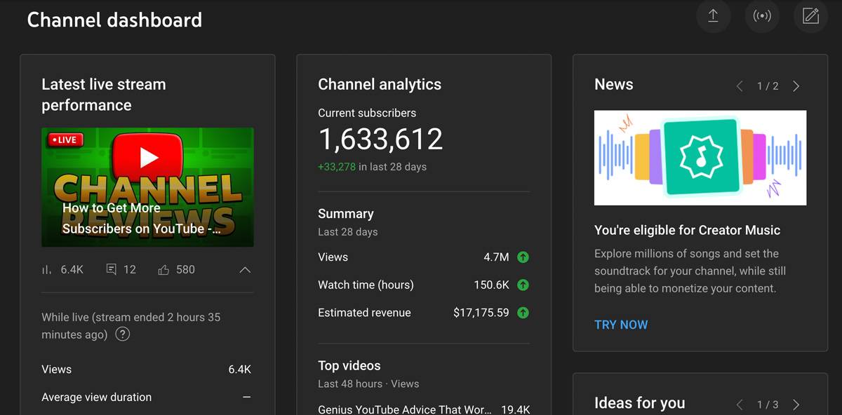Click the 150.6K watch time value
The width and height of the screenshot is (842, 415).
pos(491,285)
